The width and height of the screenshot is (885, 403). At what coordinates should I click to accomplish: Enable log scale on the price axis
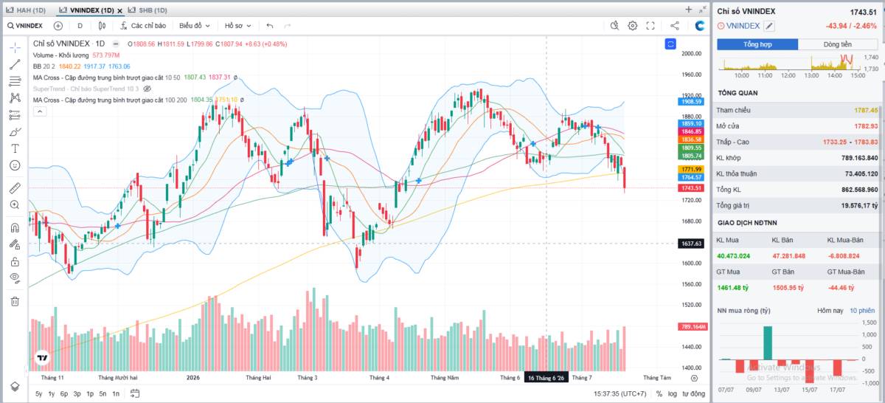[x=673, y=393]
